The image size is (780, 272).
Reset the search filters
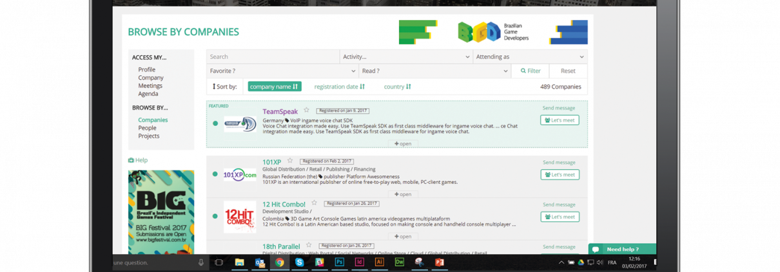coord(568,71)
